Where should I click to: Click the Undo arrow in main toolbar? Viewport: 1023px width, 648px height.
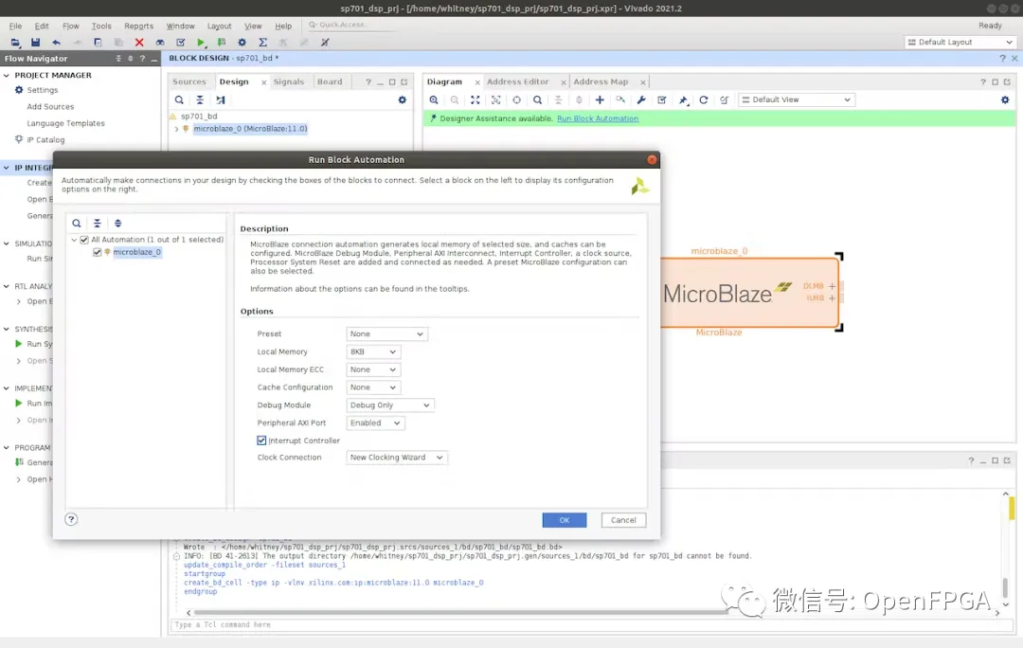(56, 43)
